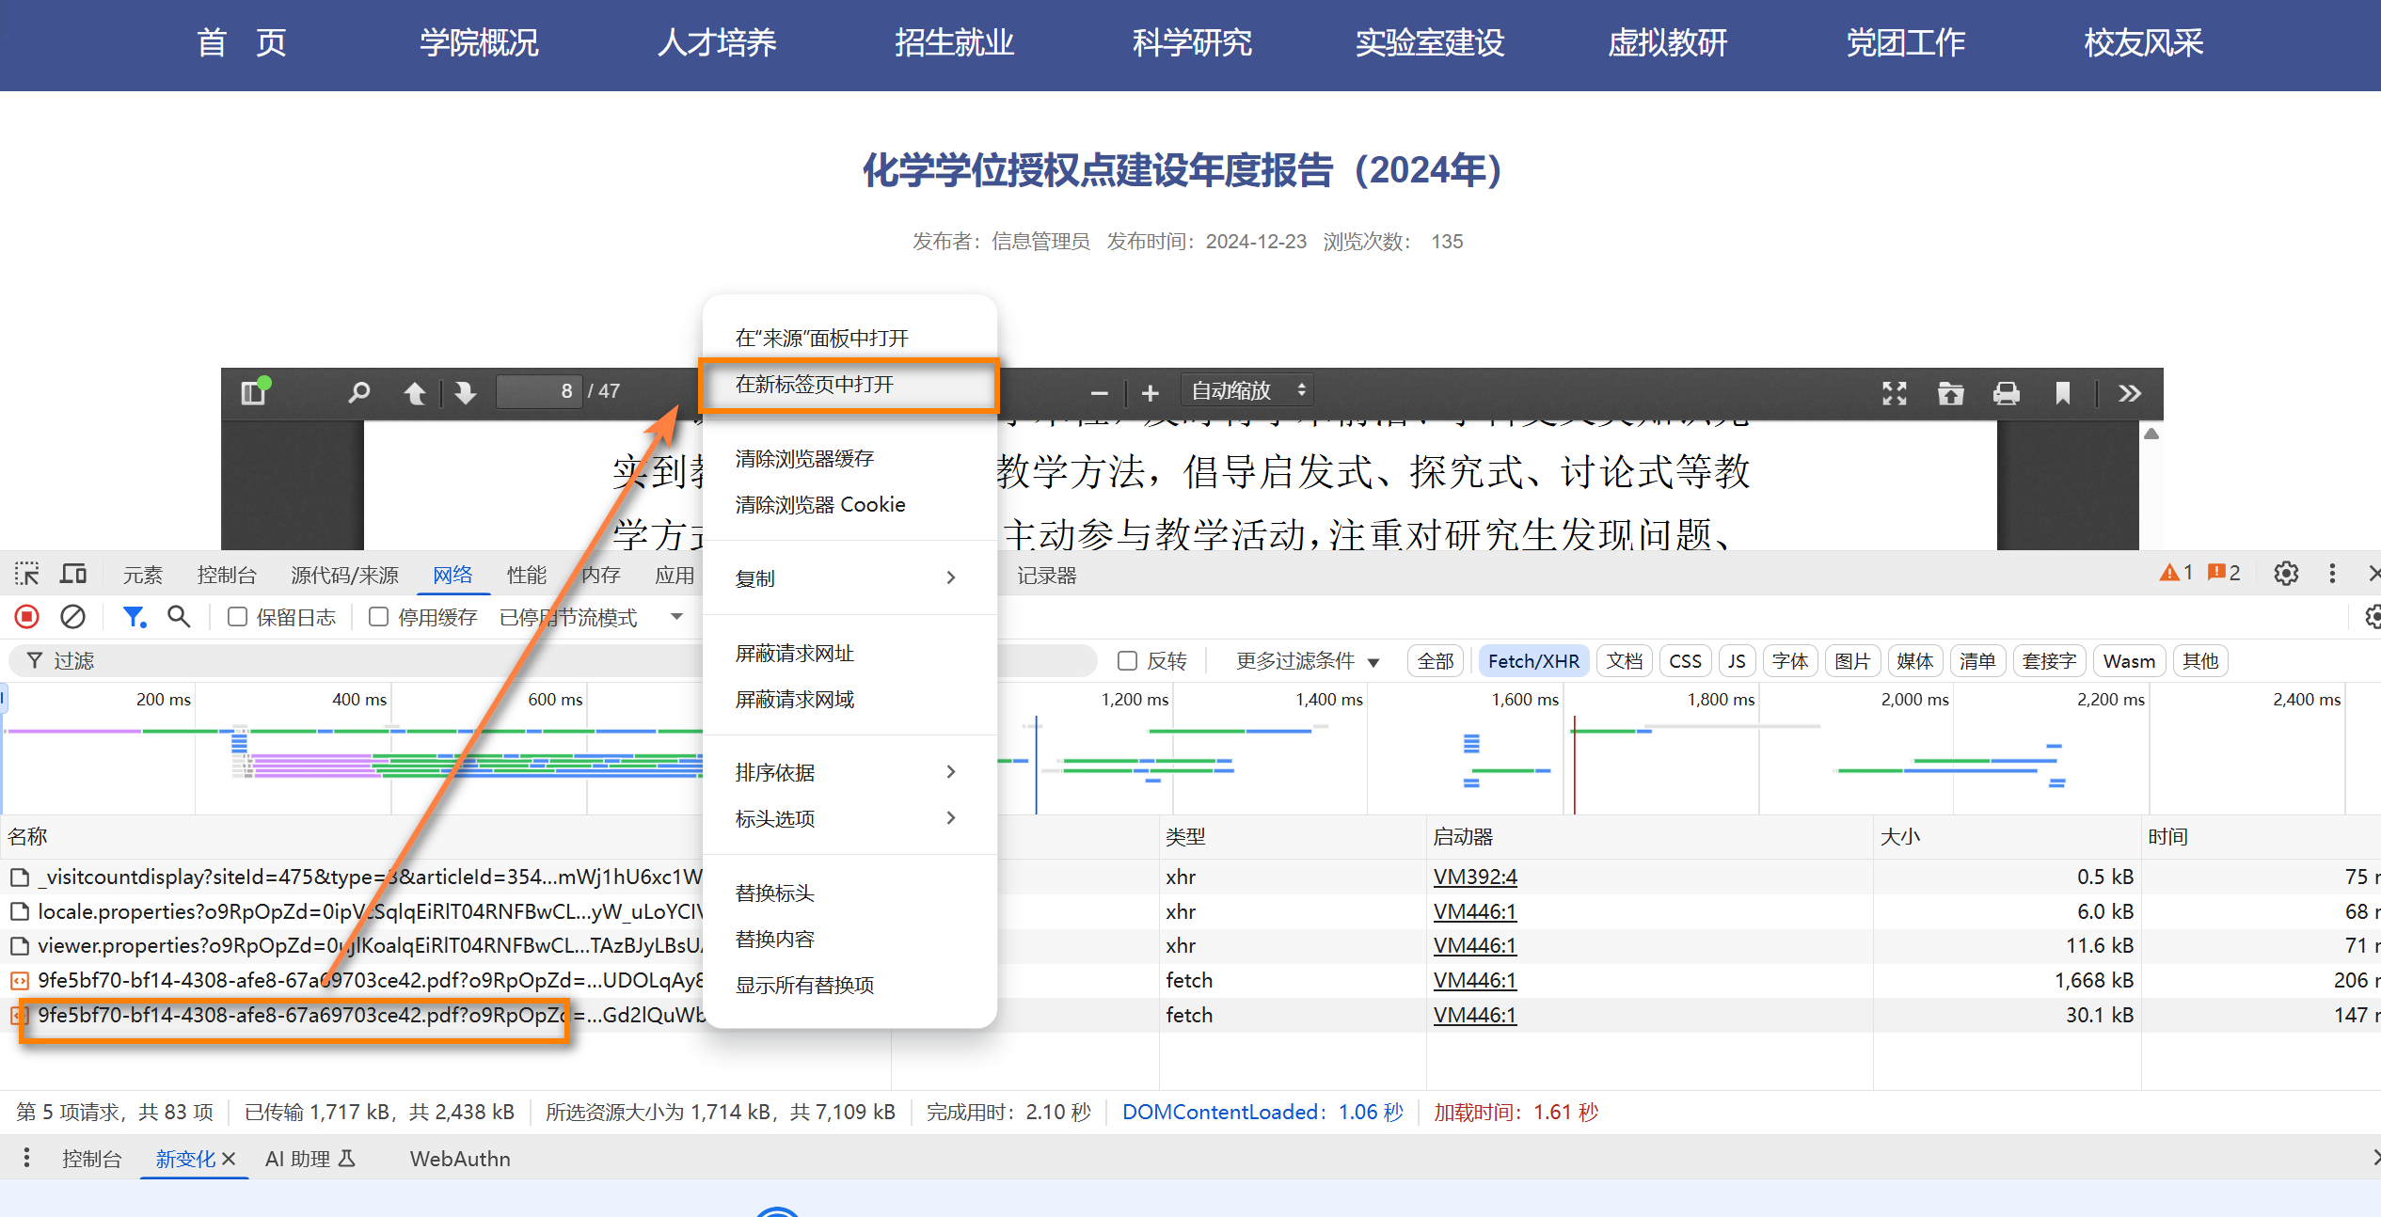2381x1217 pixels.
Task: Open the 校友风采 navigation link
Action: click(x=2143, y=43)
